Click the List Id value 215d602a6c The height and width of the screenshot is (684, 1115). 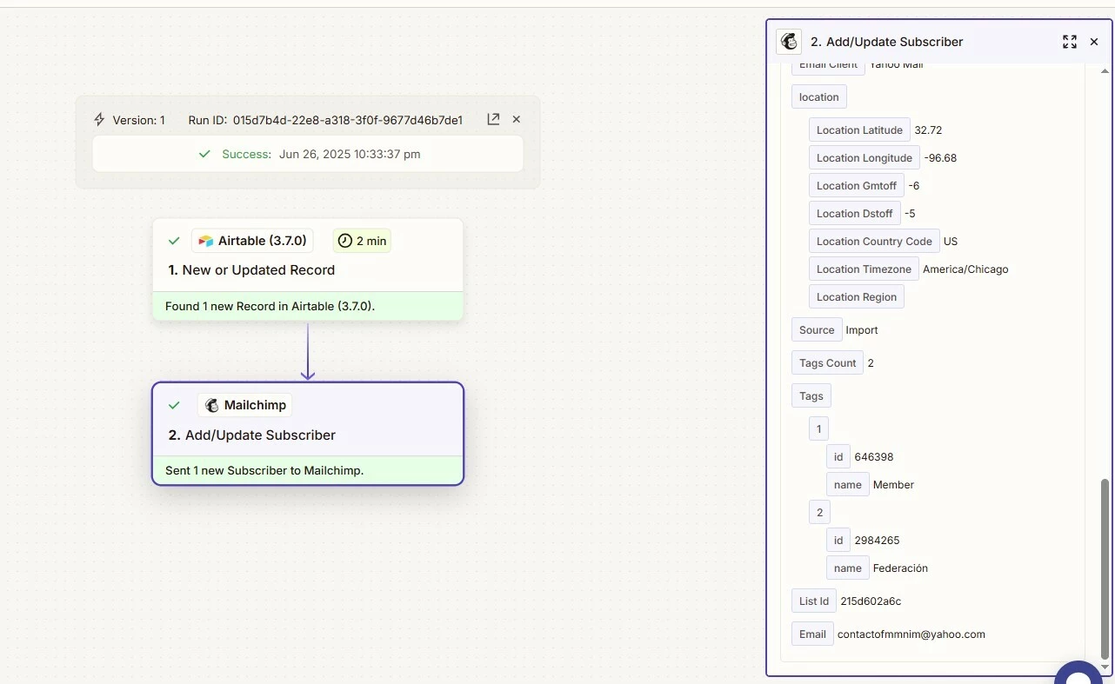871,601
